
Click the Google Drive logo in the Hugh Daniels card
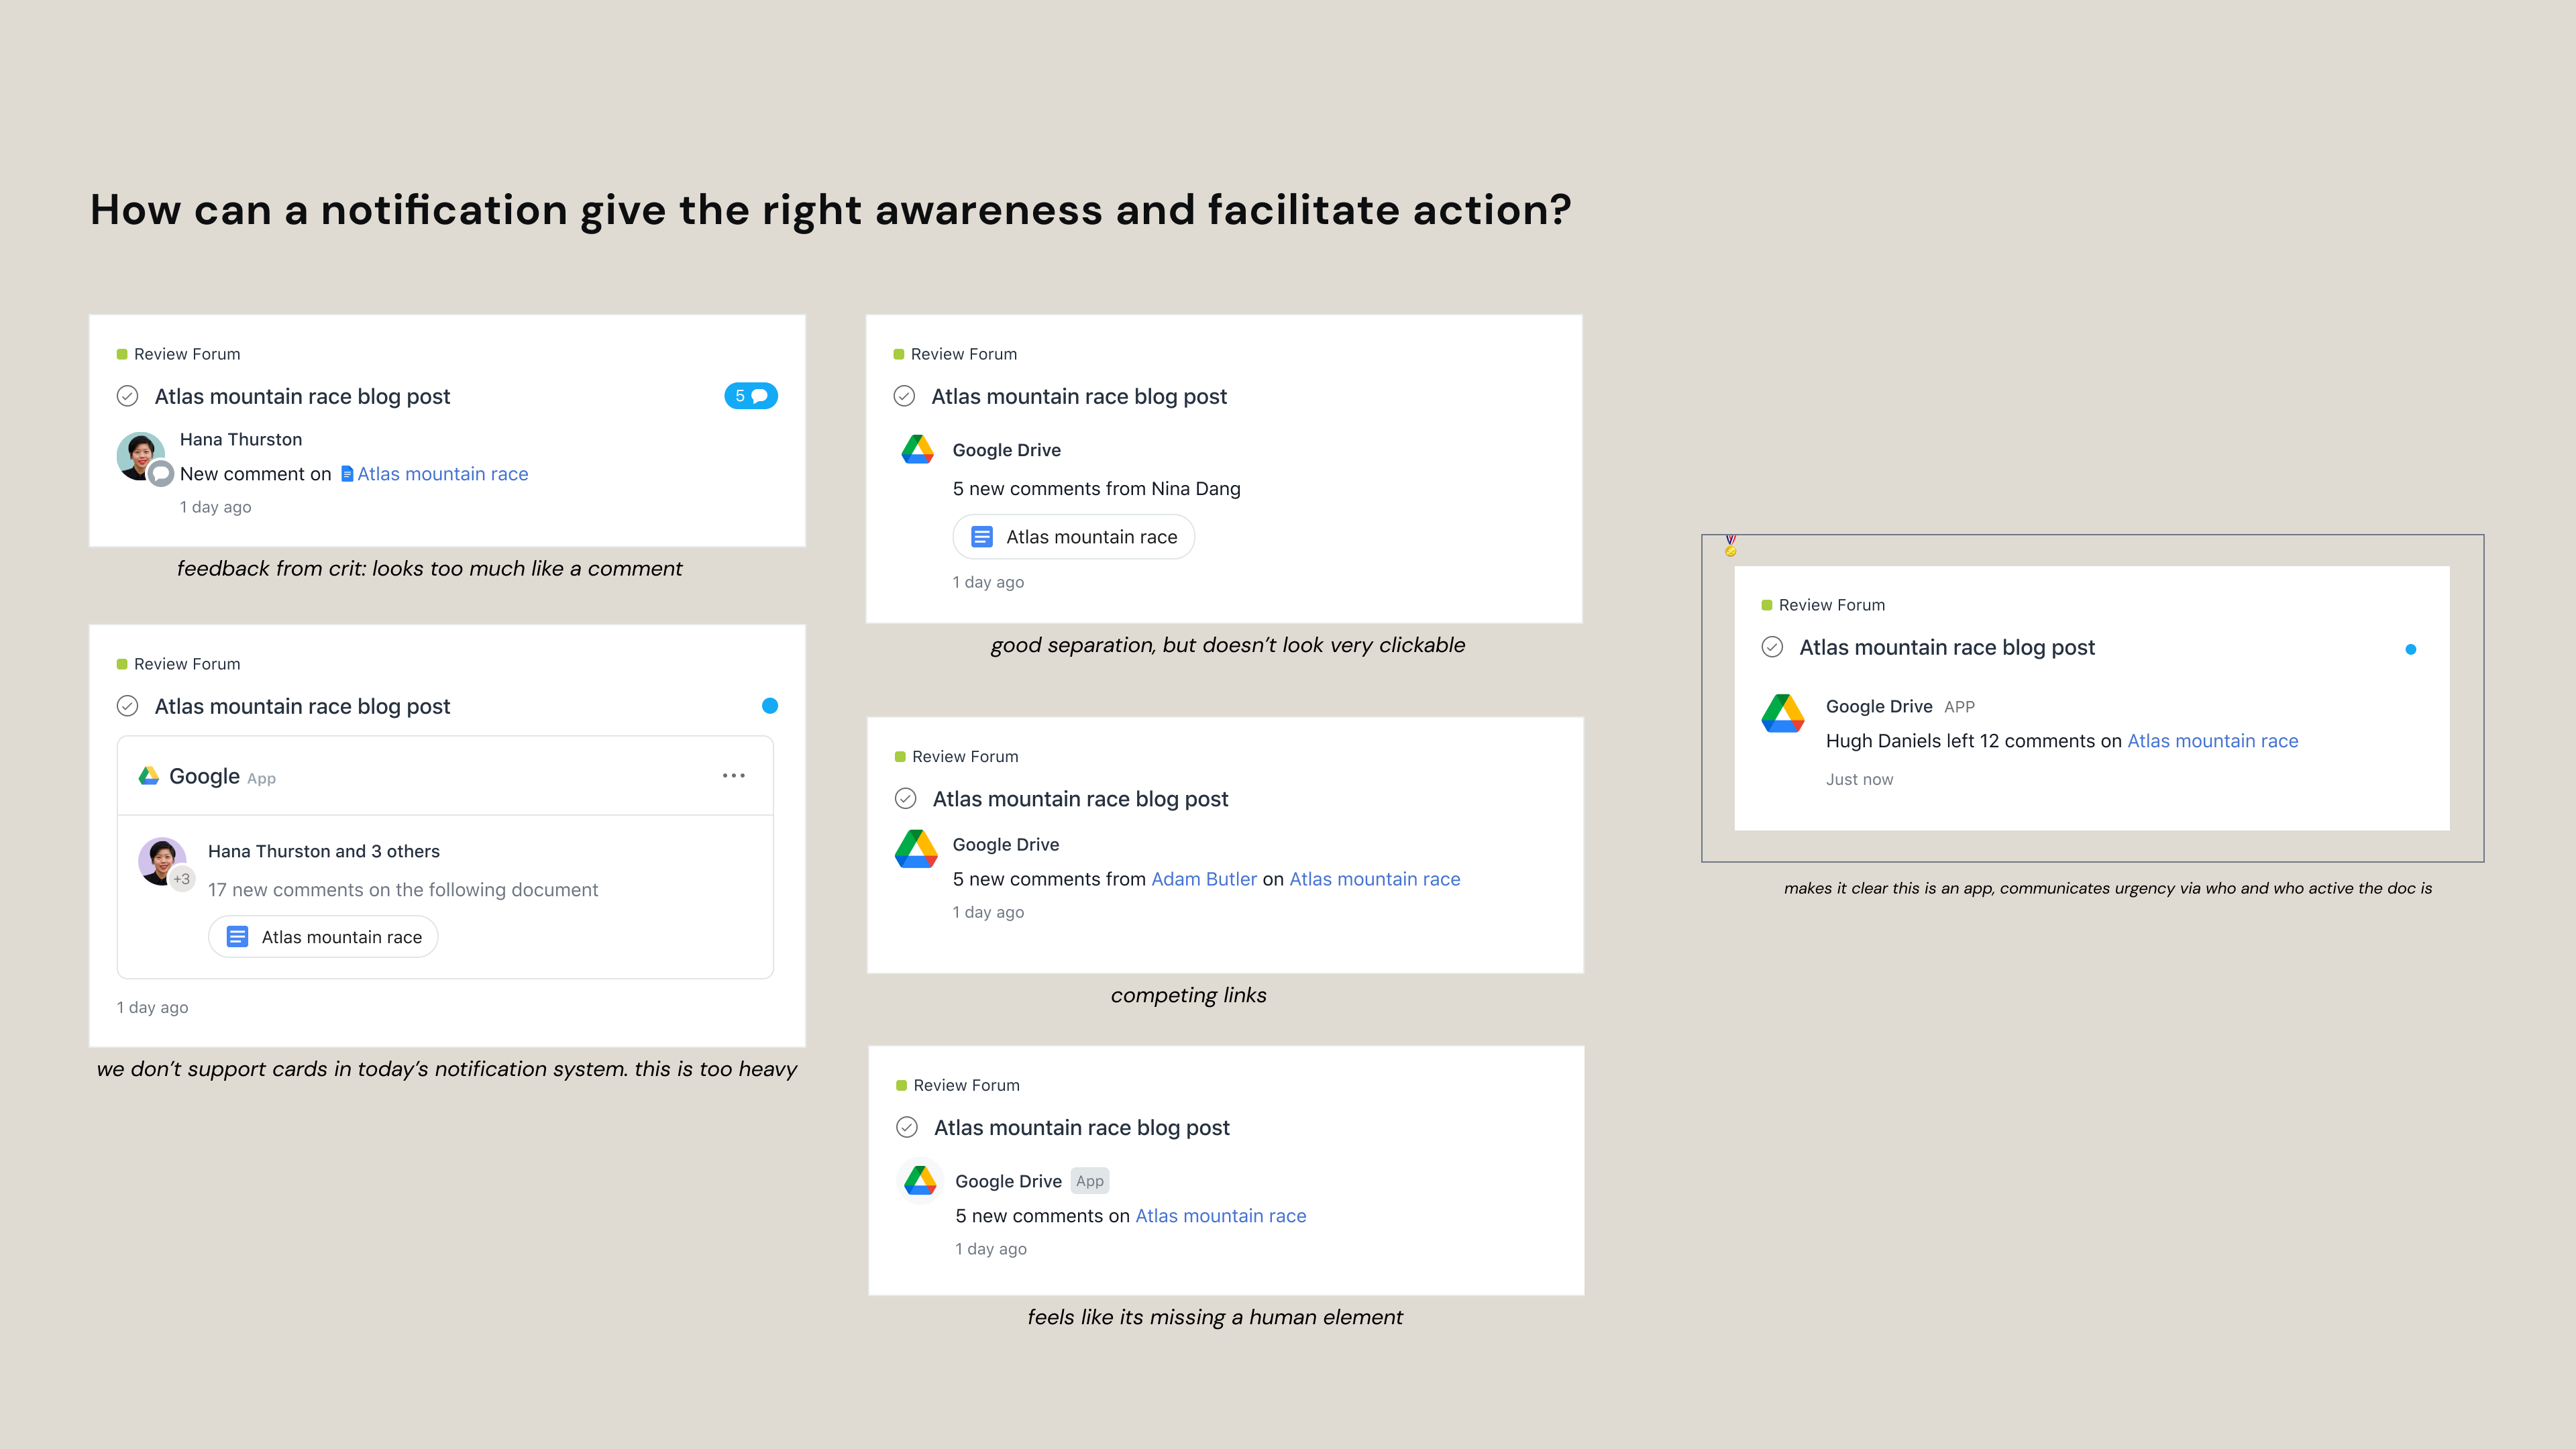coord(1783,713)
